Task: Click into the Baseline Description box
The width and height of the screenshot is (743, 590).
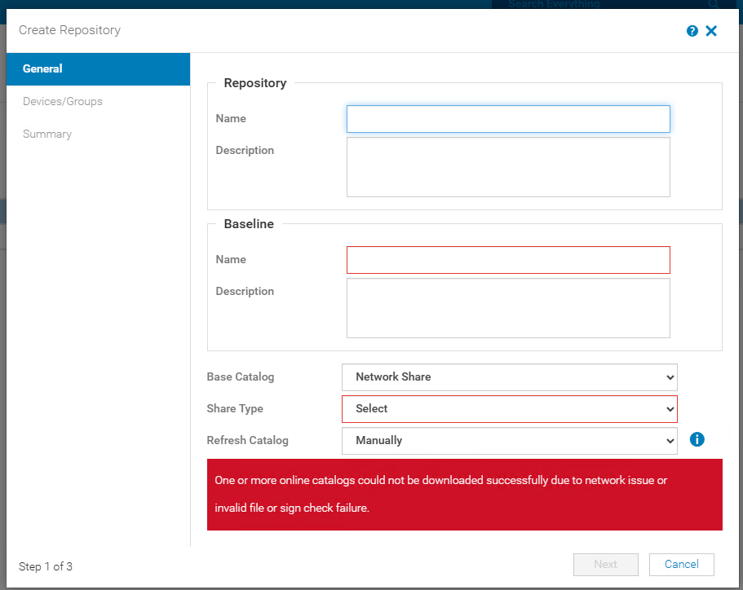Action: [x=508, y=308]
